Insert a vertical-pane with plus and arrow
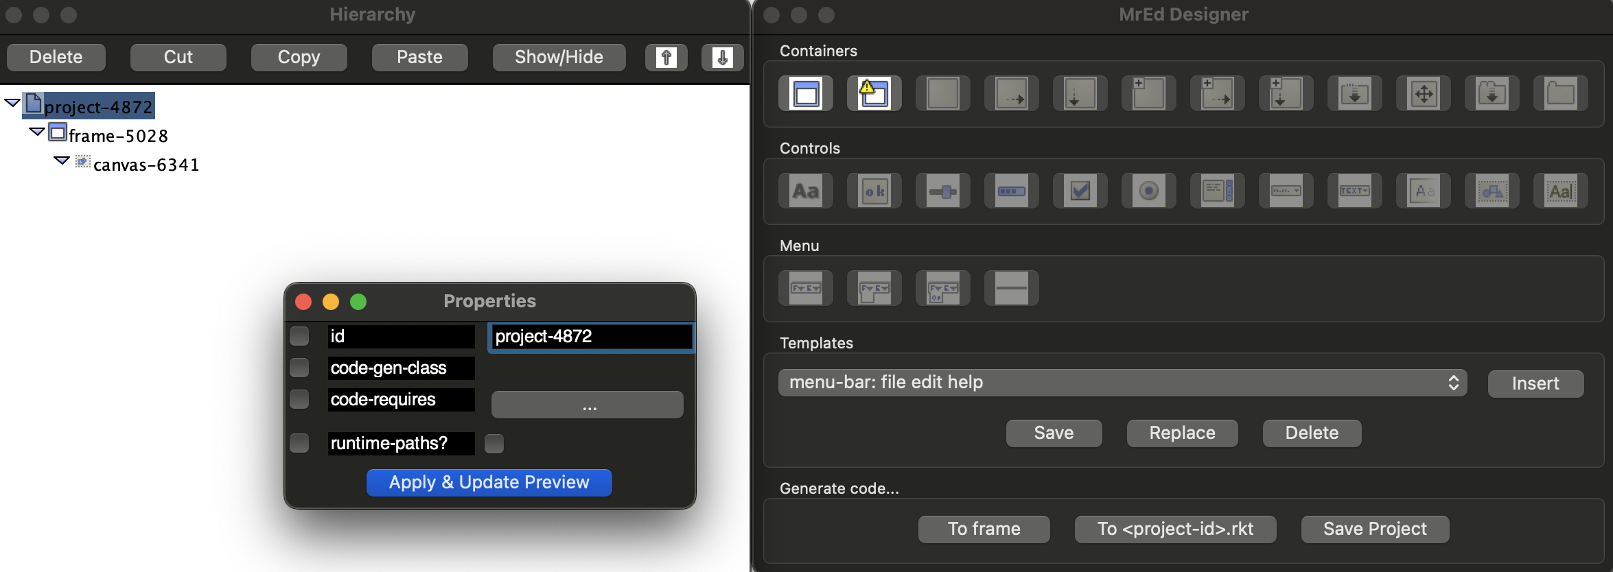 [1286, 93]
